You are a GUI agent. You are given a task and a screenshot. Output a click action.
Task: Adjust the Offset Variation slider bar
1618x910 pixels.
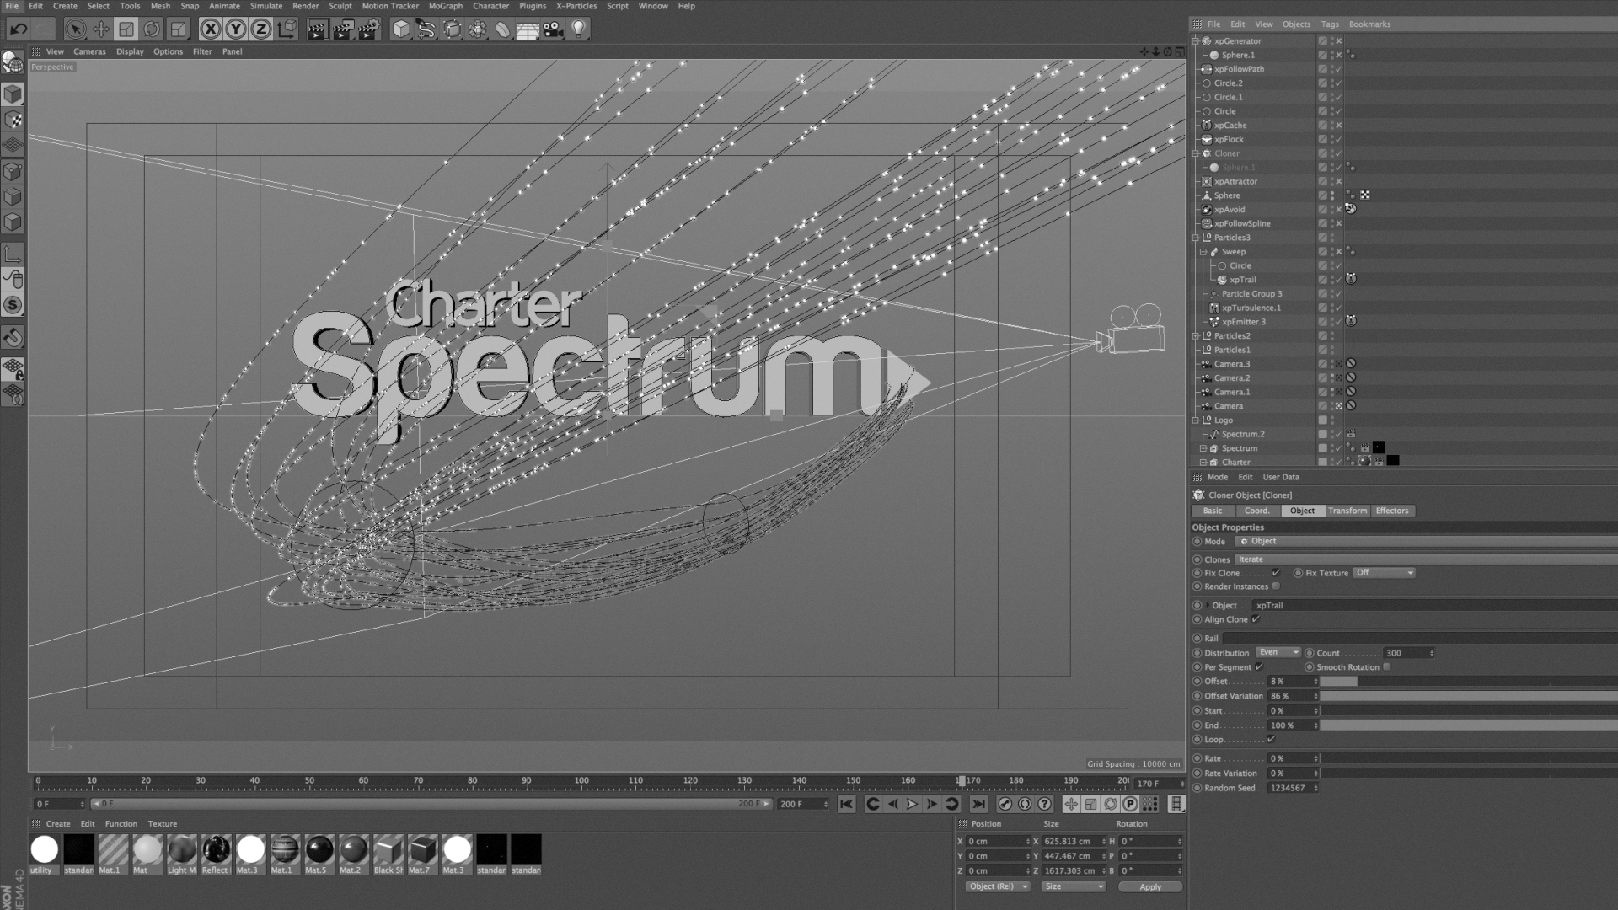pos(1468,696)
